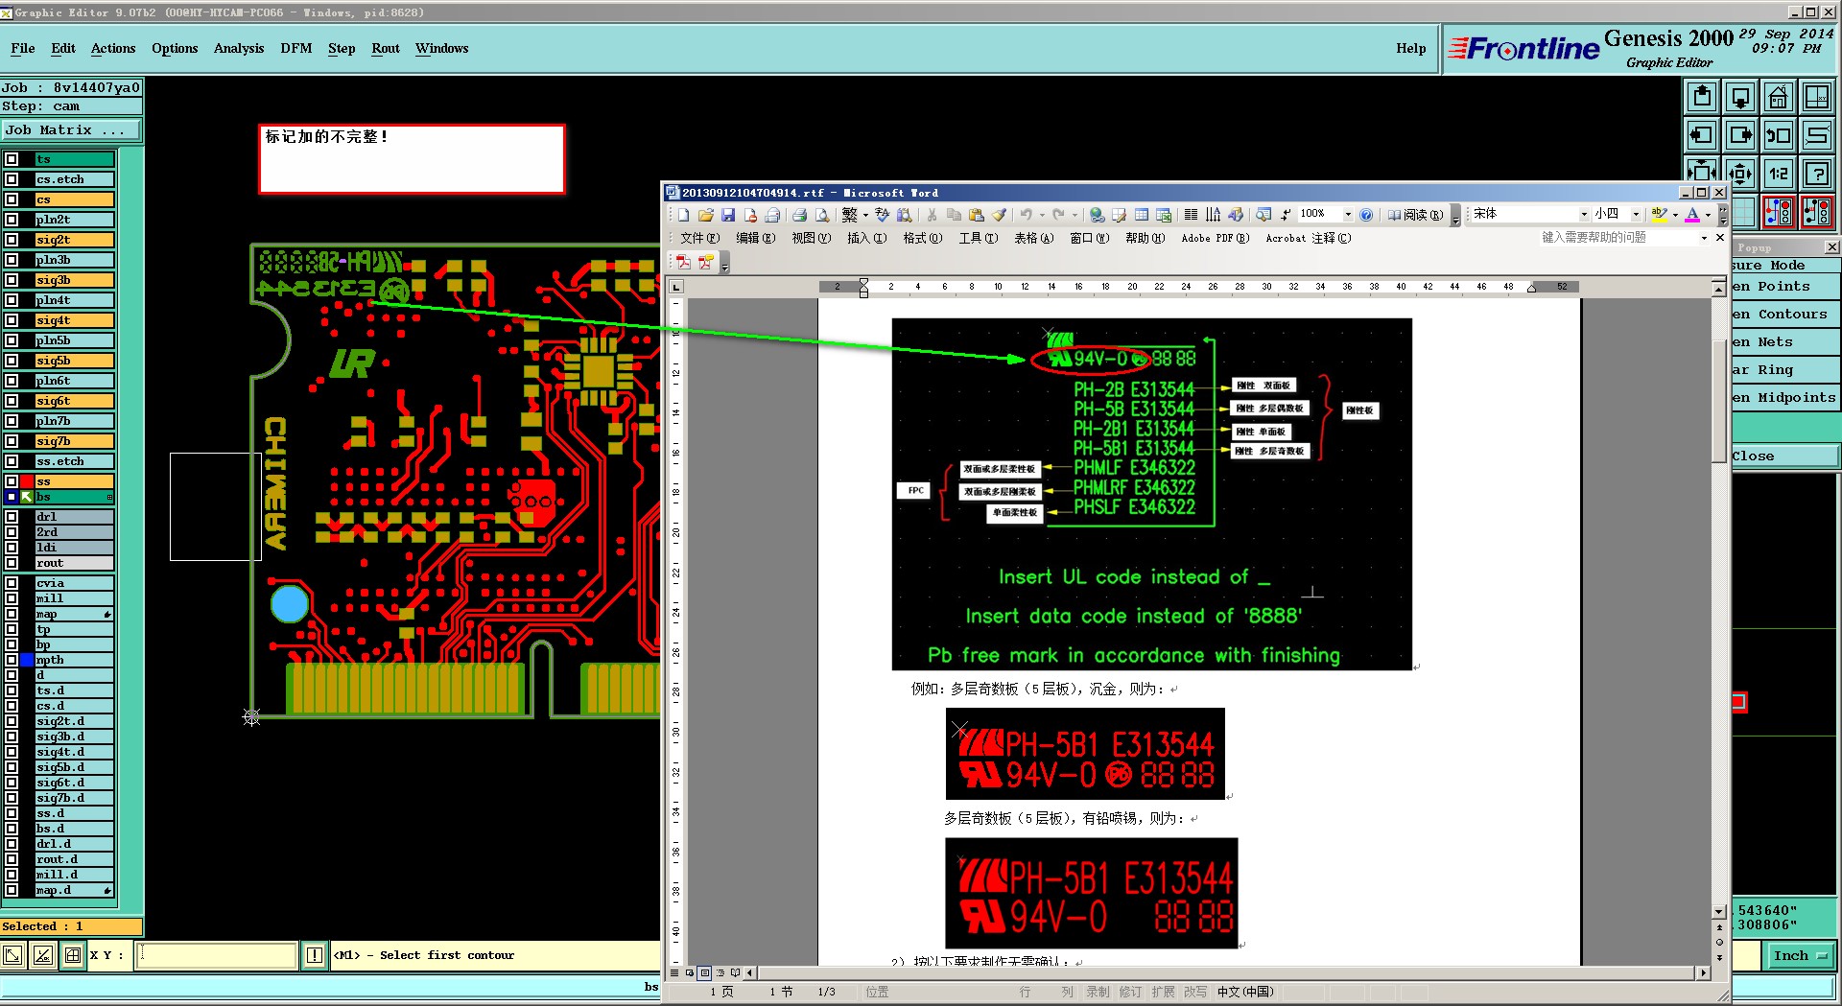Click the Print icon in Word toolbar
The image size is (1842, 1006).
pos(799,215)
